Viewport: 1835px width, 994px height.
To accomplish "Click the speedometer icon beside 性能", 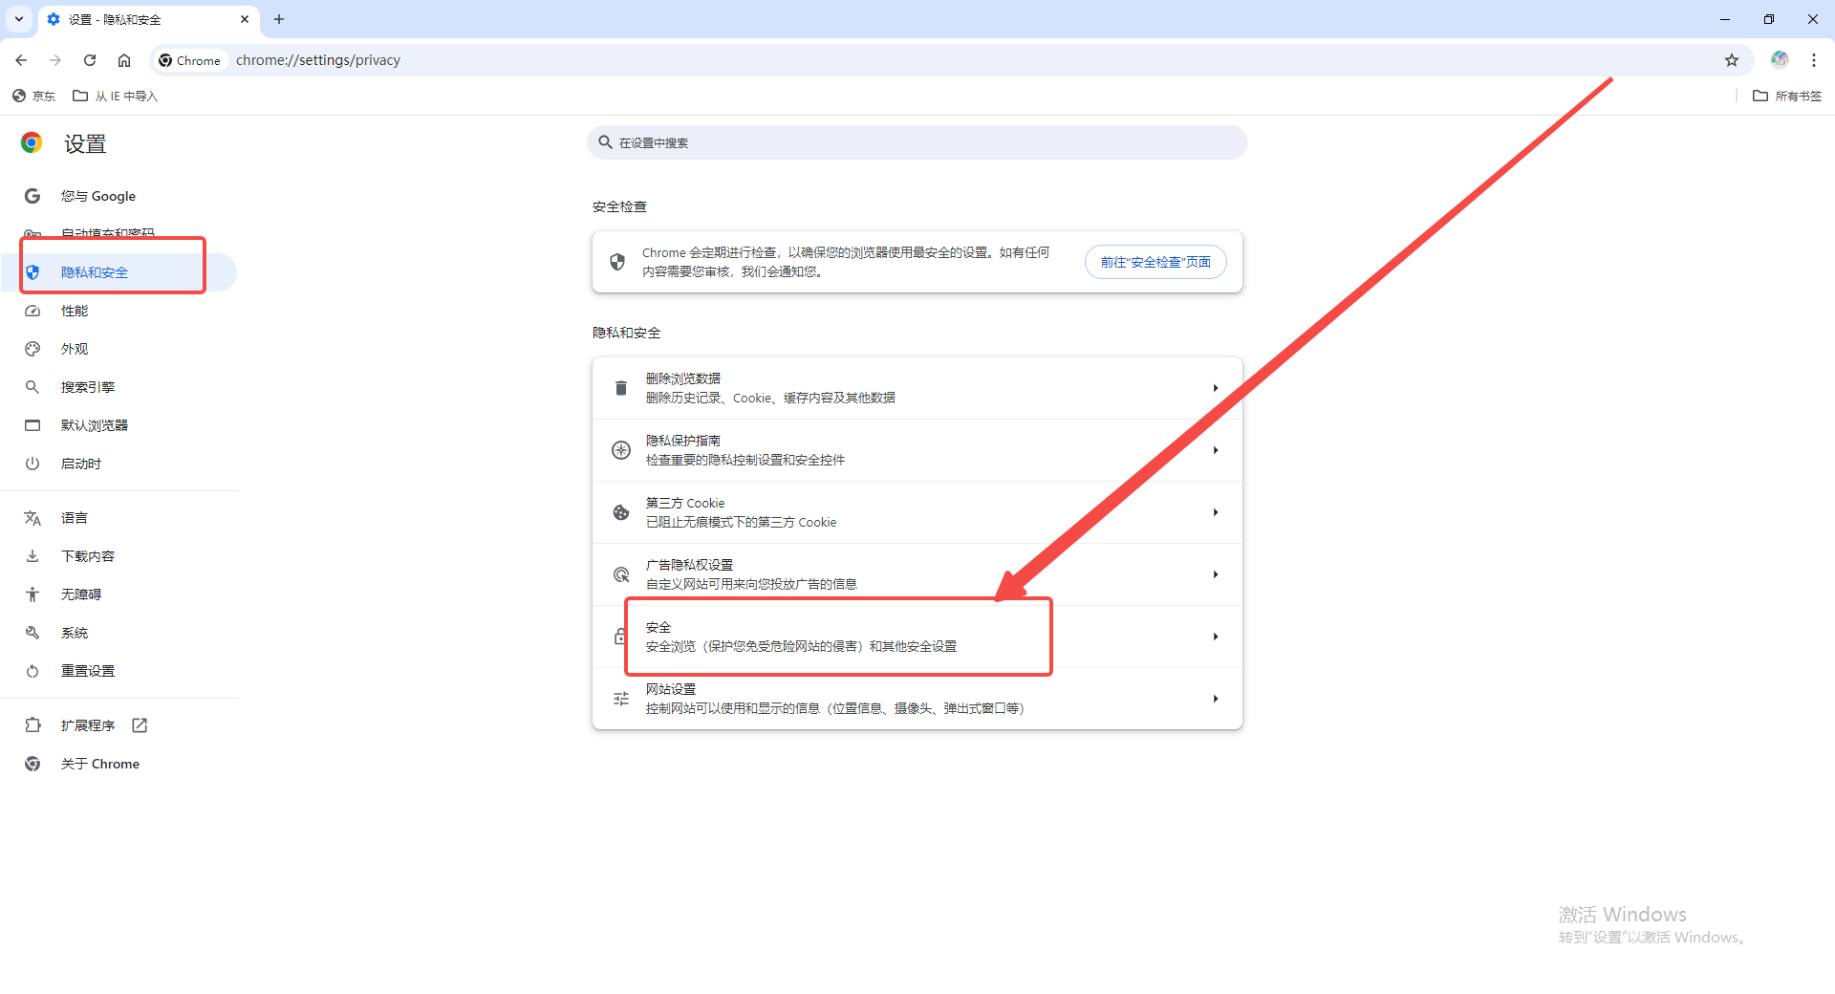I will coord(32,311).
